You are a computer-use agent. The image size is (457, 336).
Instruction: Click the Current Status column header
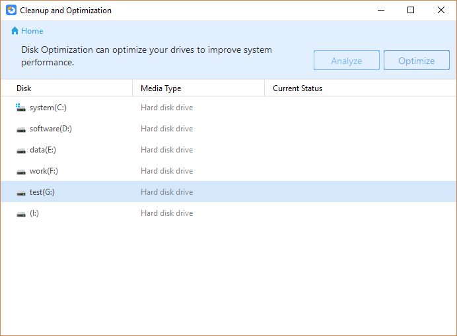[x=297, y=88]
